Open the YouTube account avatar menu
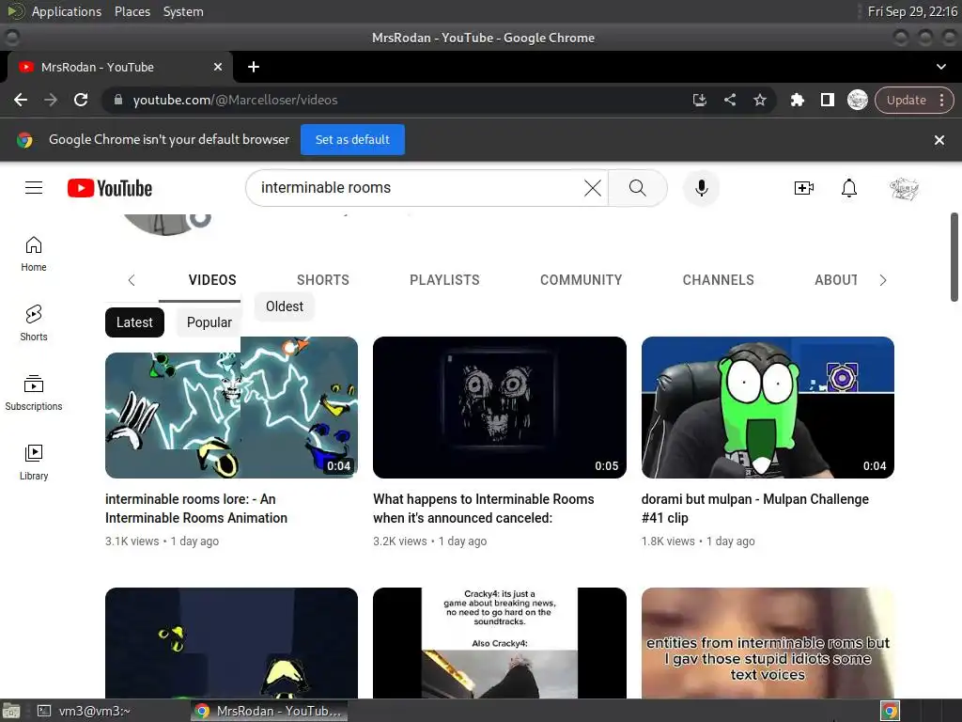 tap(905, 188)
